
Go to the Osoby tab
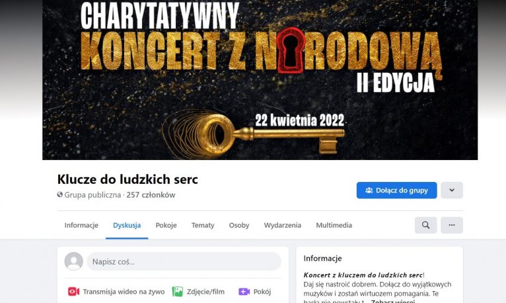pos(239,225)
